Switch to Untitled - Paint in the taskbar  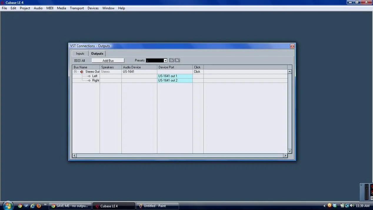[x=158, y=206]
